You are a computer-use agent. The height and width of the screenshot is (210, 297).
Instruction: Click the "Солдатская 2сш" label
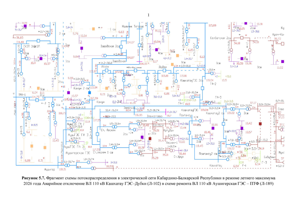(221, 38)
